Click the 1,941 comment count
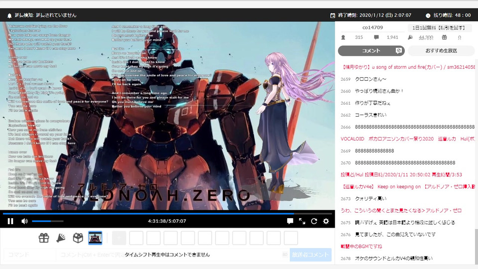Image resolution: width=478 pixels, height=269 pixels. 392,37
